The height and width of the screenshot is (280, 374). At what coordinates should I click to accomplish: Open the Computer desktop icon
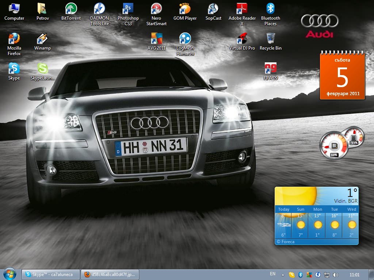pyautogui.click(x=14, y=12)
